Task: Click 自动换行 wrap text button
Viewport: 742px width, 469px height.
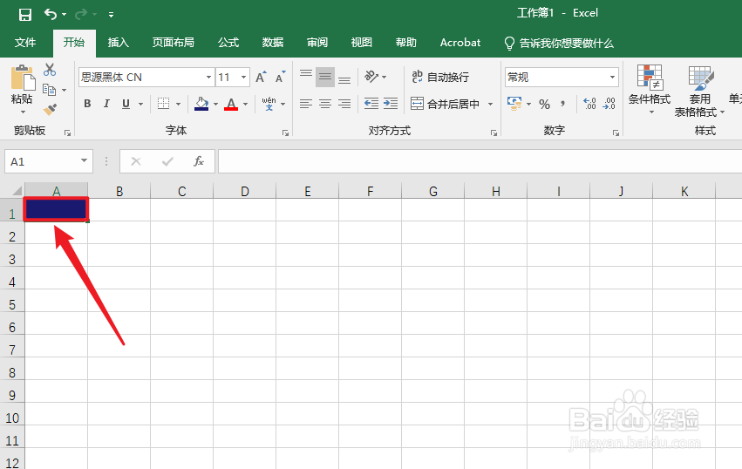Action: pos(440,77)
